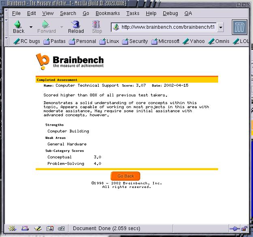Click the 'Scored higher than 88%' sentence
This screenshot has width=253, height=237.
[x=105, y=95]
